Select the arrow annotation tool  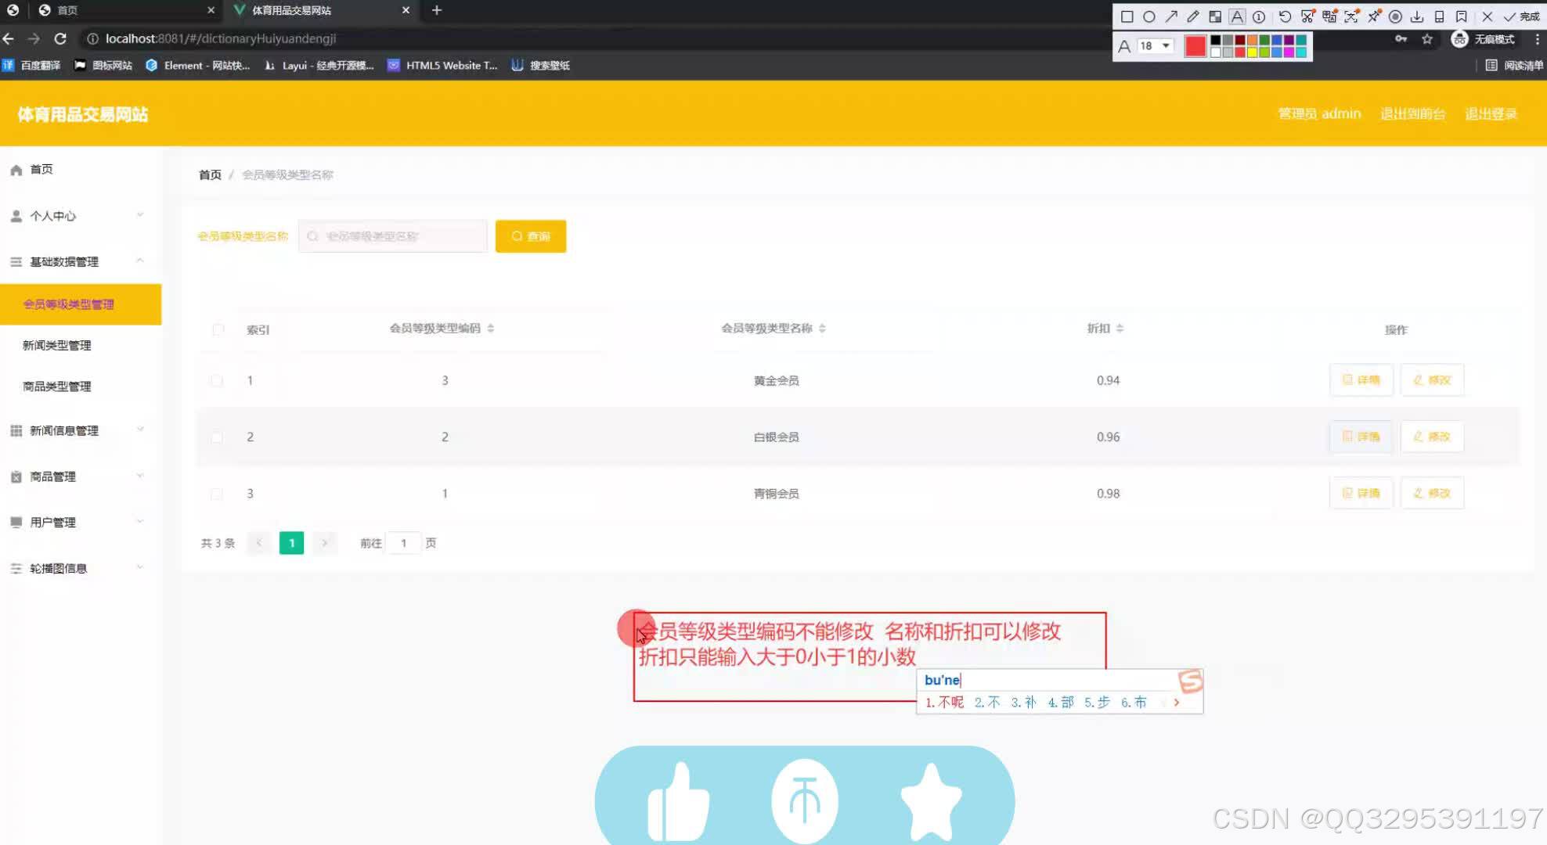pyautogui.click(x=1171, y=16)
